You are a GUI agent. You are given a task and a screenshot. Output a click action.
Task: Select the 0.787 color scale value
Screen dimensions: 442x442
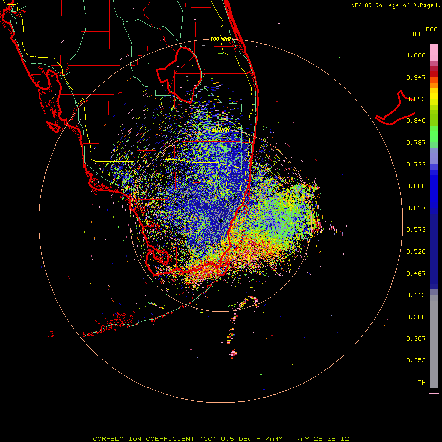416,142
